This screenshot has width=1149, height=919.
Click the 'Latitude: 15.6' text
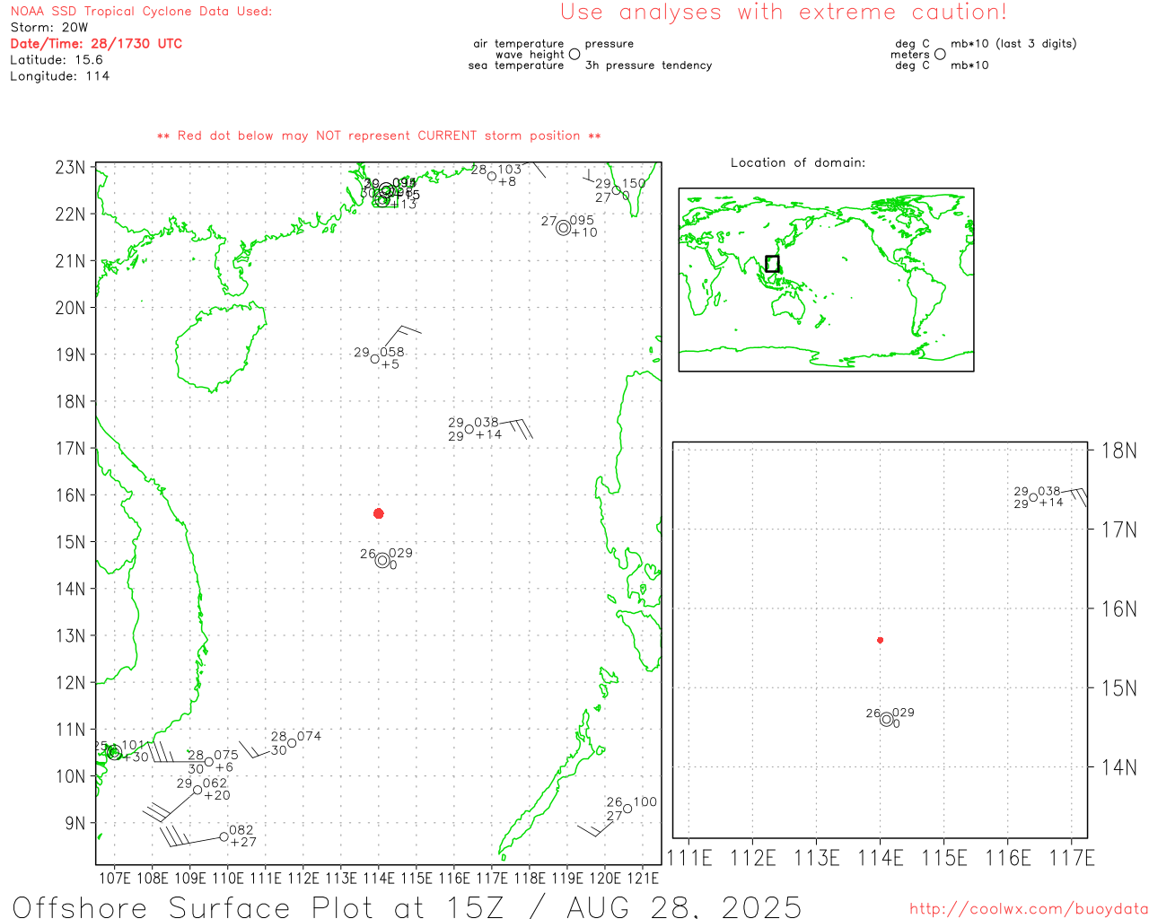(x=57, y=59)
